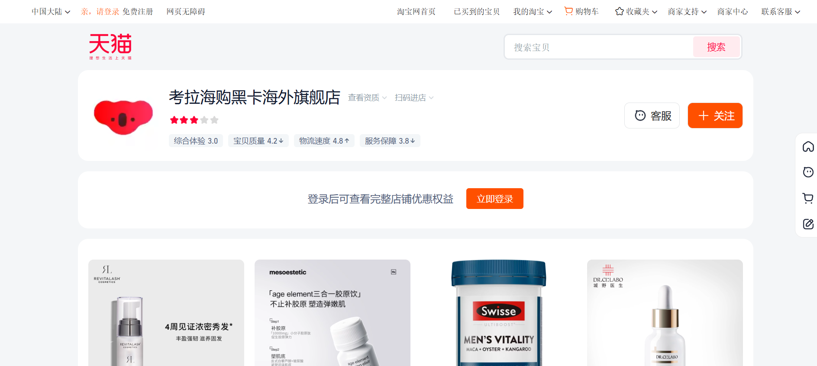The image size is (817, 366).
Task: Click 登录后可查看完整店铺优惠权益 text
Action: 381,199
